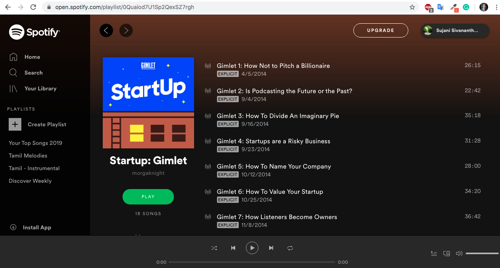Open the Grammarly extension
Image resolution: width=500 pixels, height=268 pixels.
pos(466,7)
